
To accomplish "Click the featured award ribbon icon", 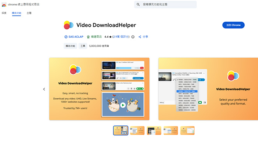I will (88, 37).
